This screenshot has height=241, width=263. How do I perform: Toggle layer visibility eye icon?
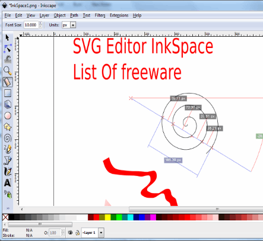[x=70, y=233]
